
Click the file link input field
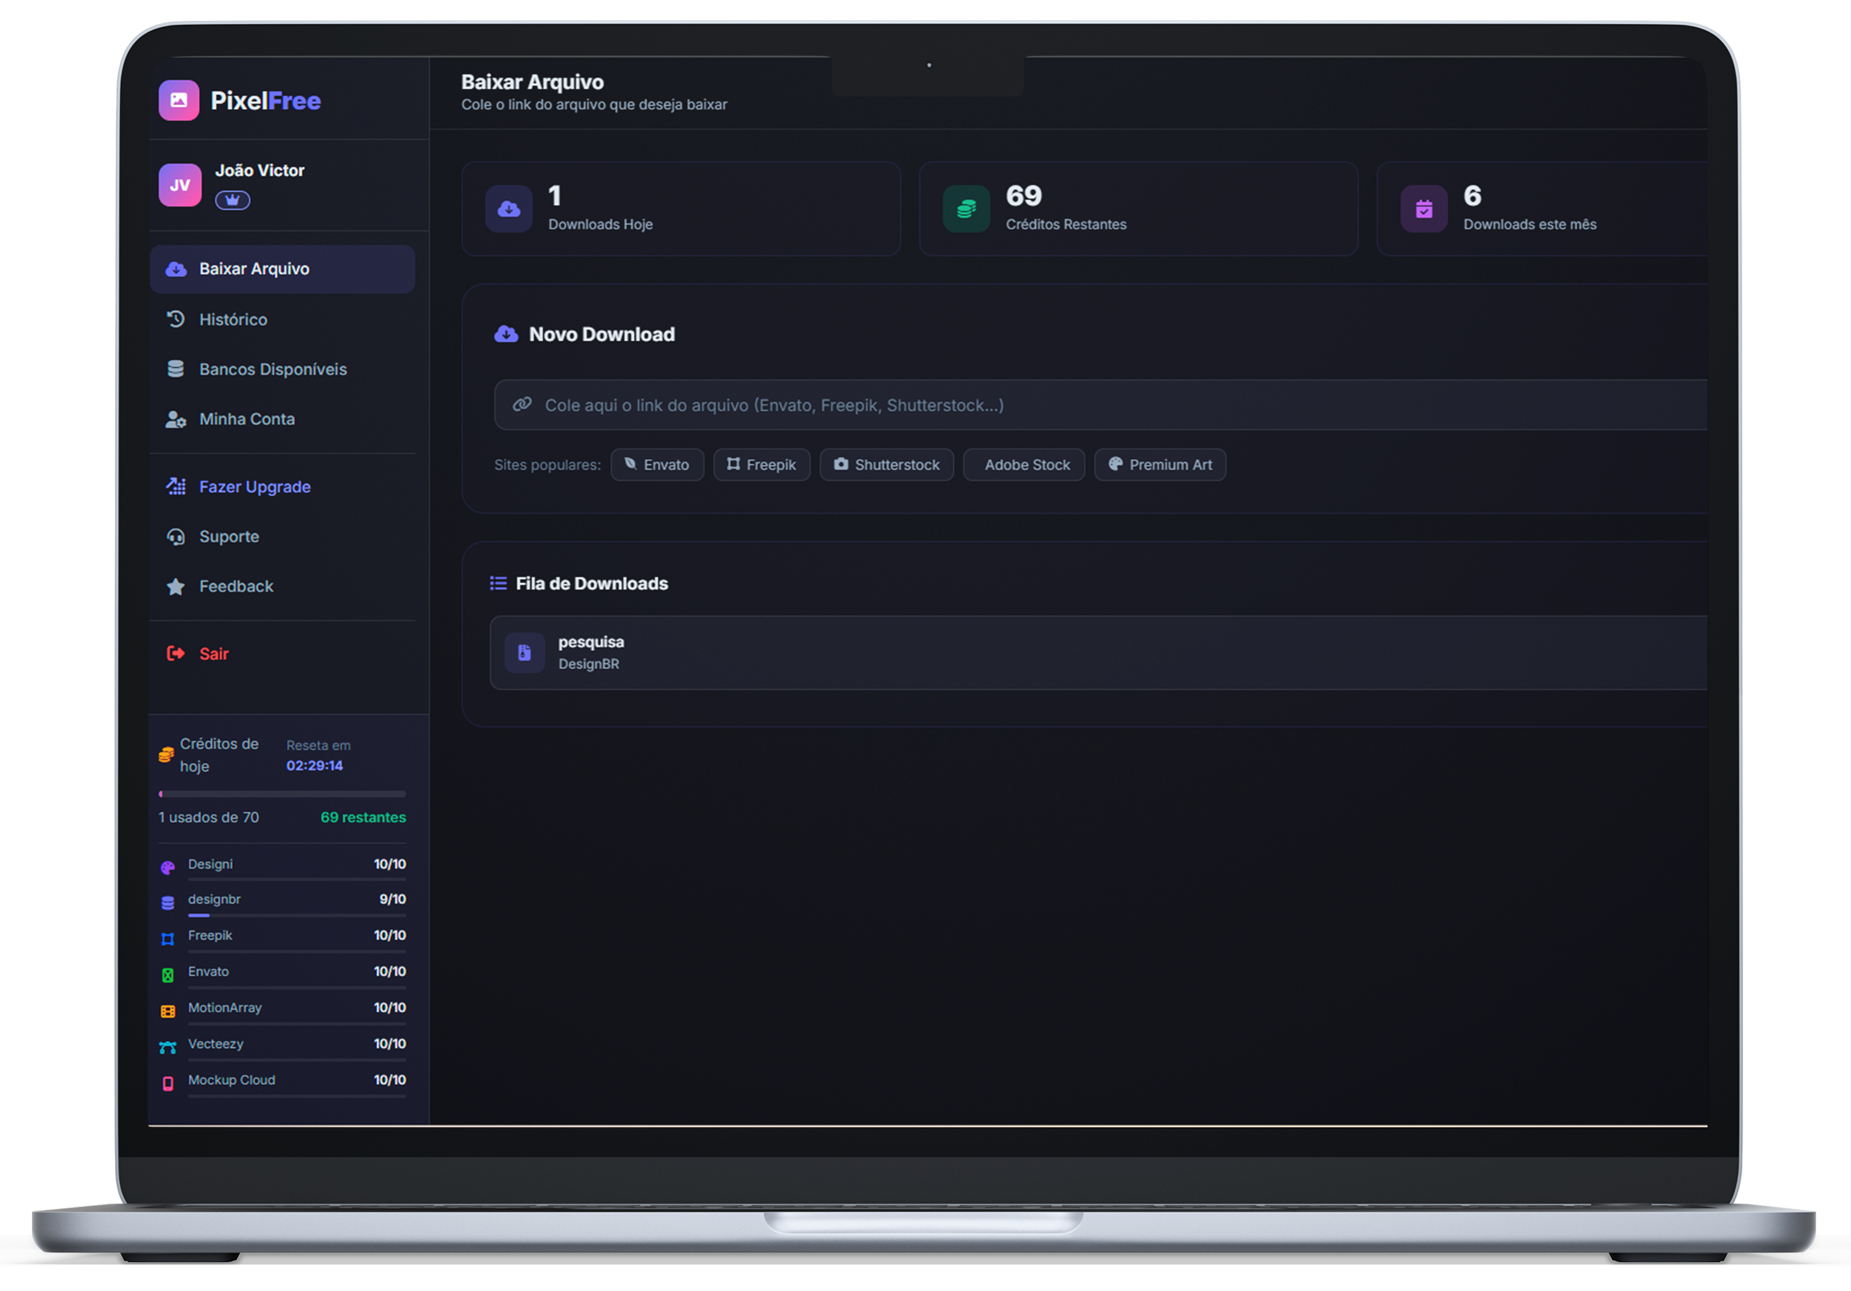tap(1100, 405)
